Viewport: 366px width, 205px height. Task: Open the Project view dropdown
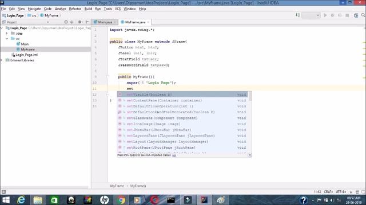[48, 22]
